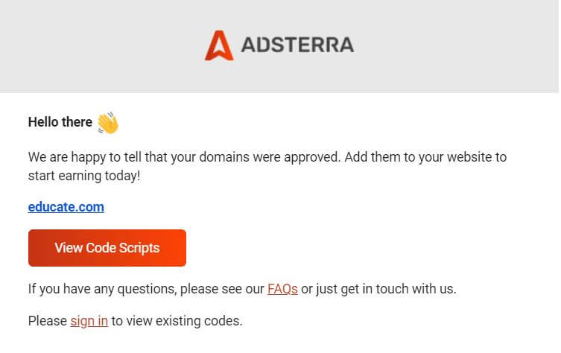Click the waving hand emoji
Screen dimensions: 561x353
pos(108,122)
